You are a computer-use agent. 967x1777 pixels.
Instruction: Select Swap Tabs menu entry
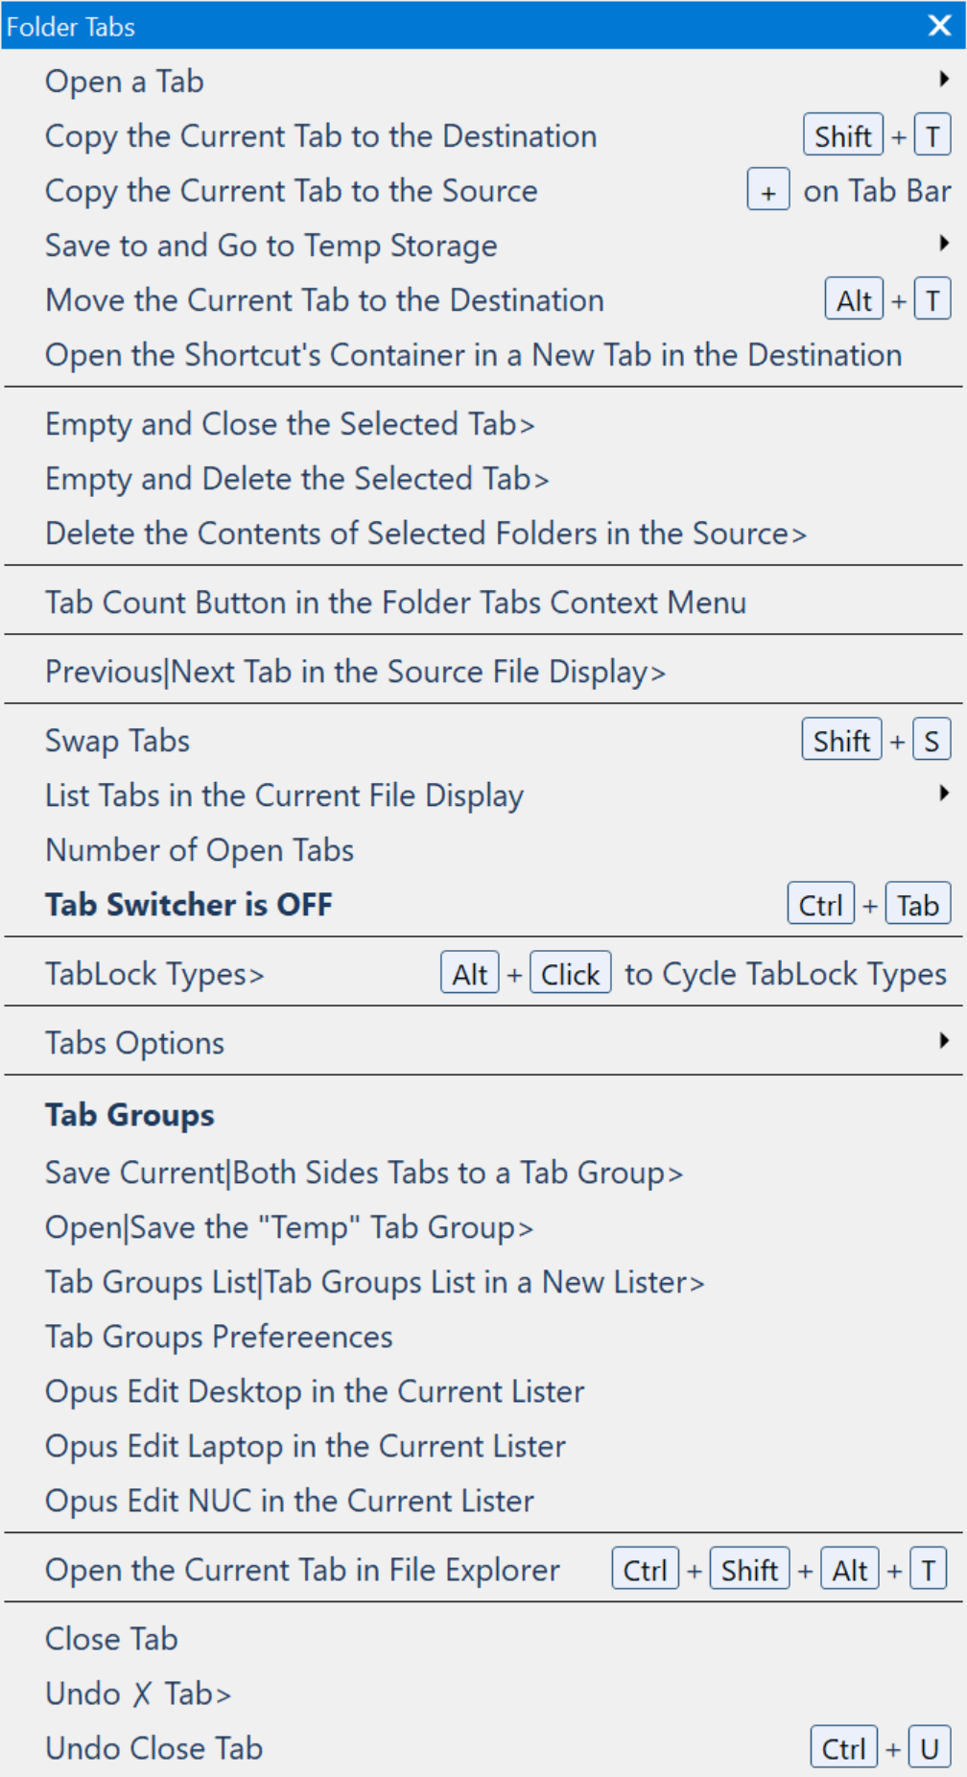(118, 741)
